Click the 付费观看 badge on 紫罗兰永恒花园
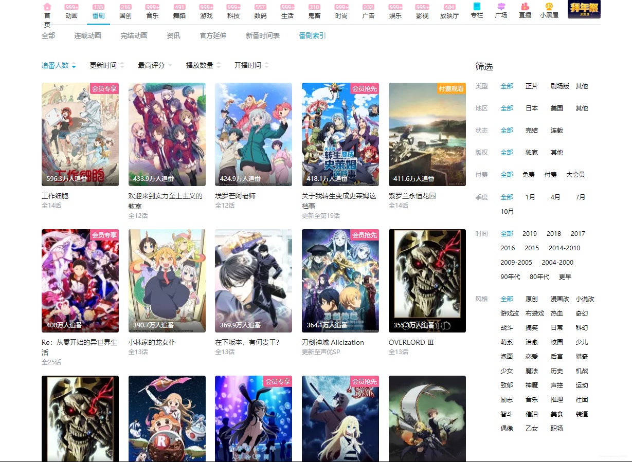632x462 pixels. click(452, 89)
